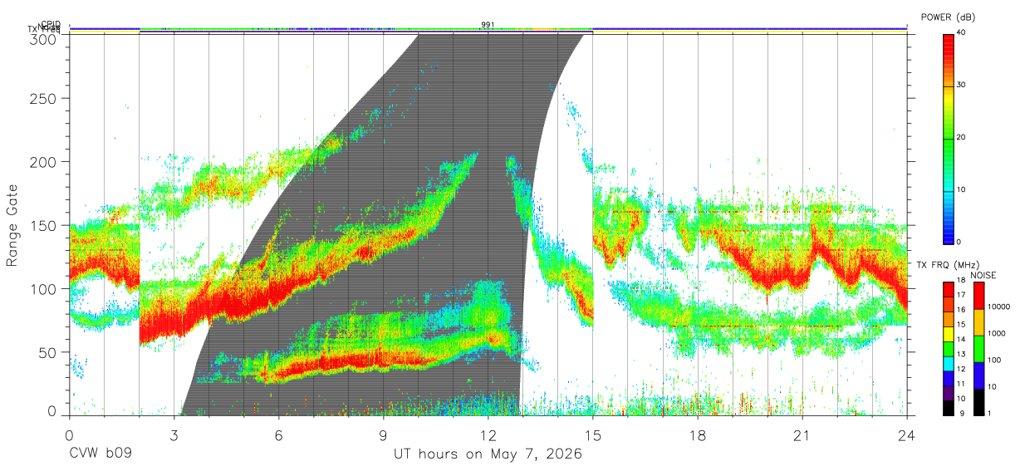Click 0 tick on Range Gate axis
1020x471 pixels.
52,410
